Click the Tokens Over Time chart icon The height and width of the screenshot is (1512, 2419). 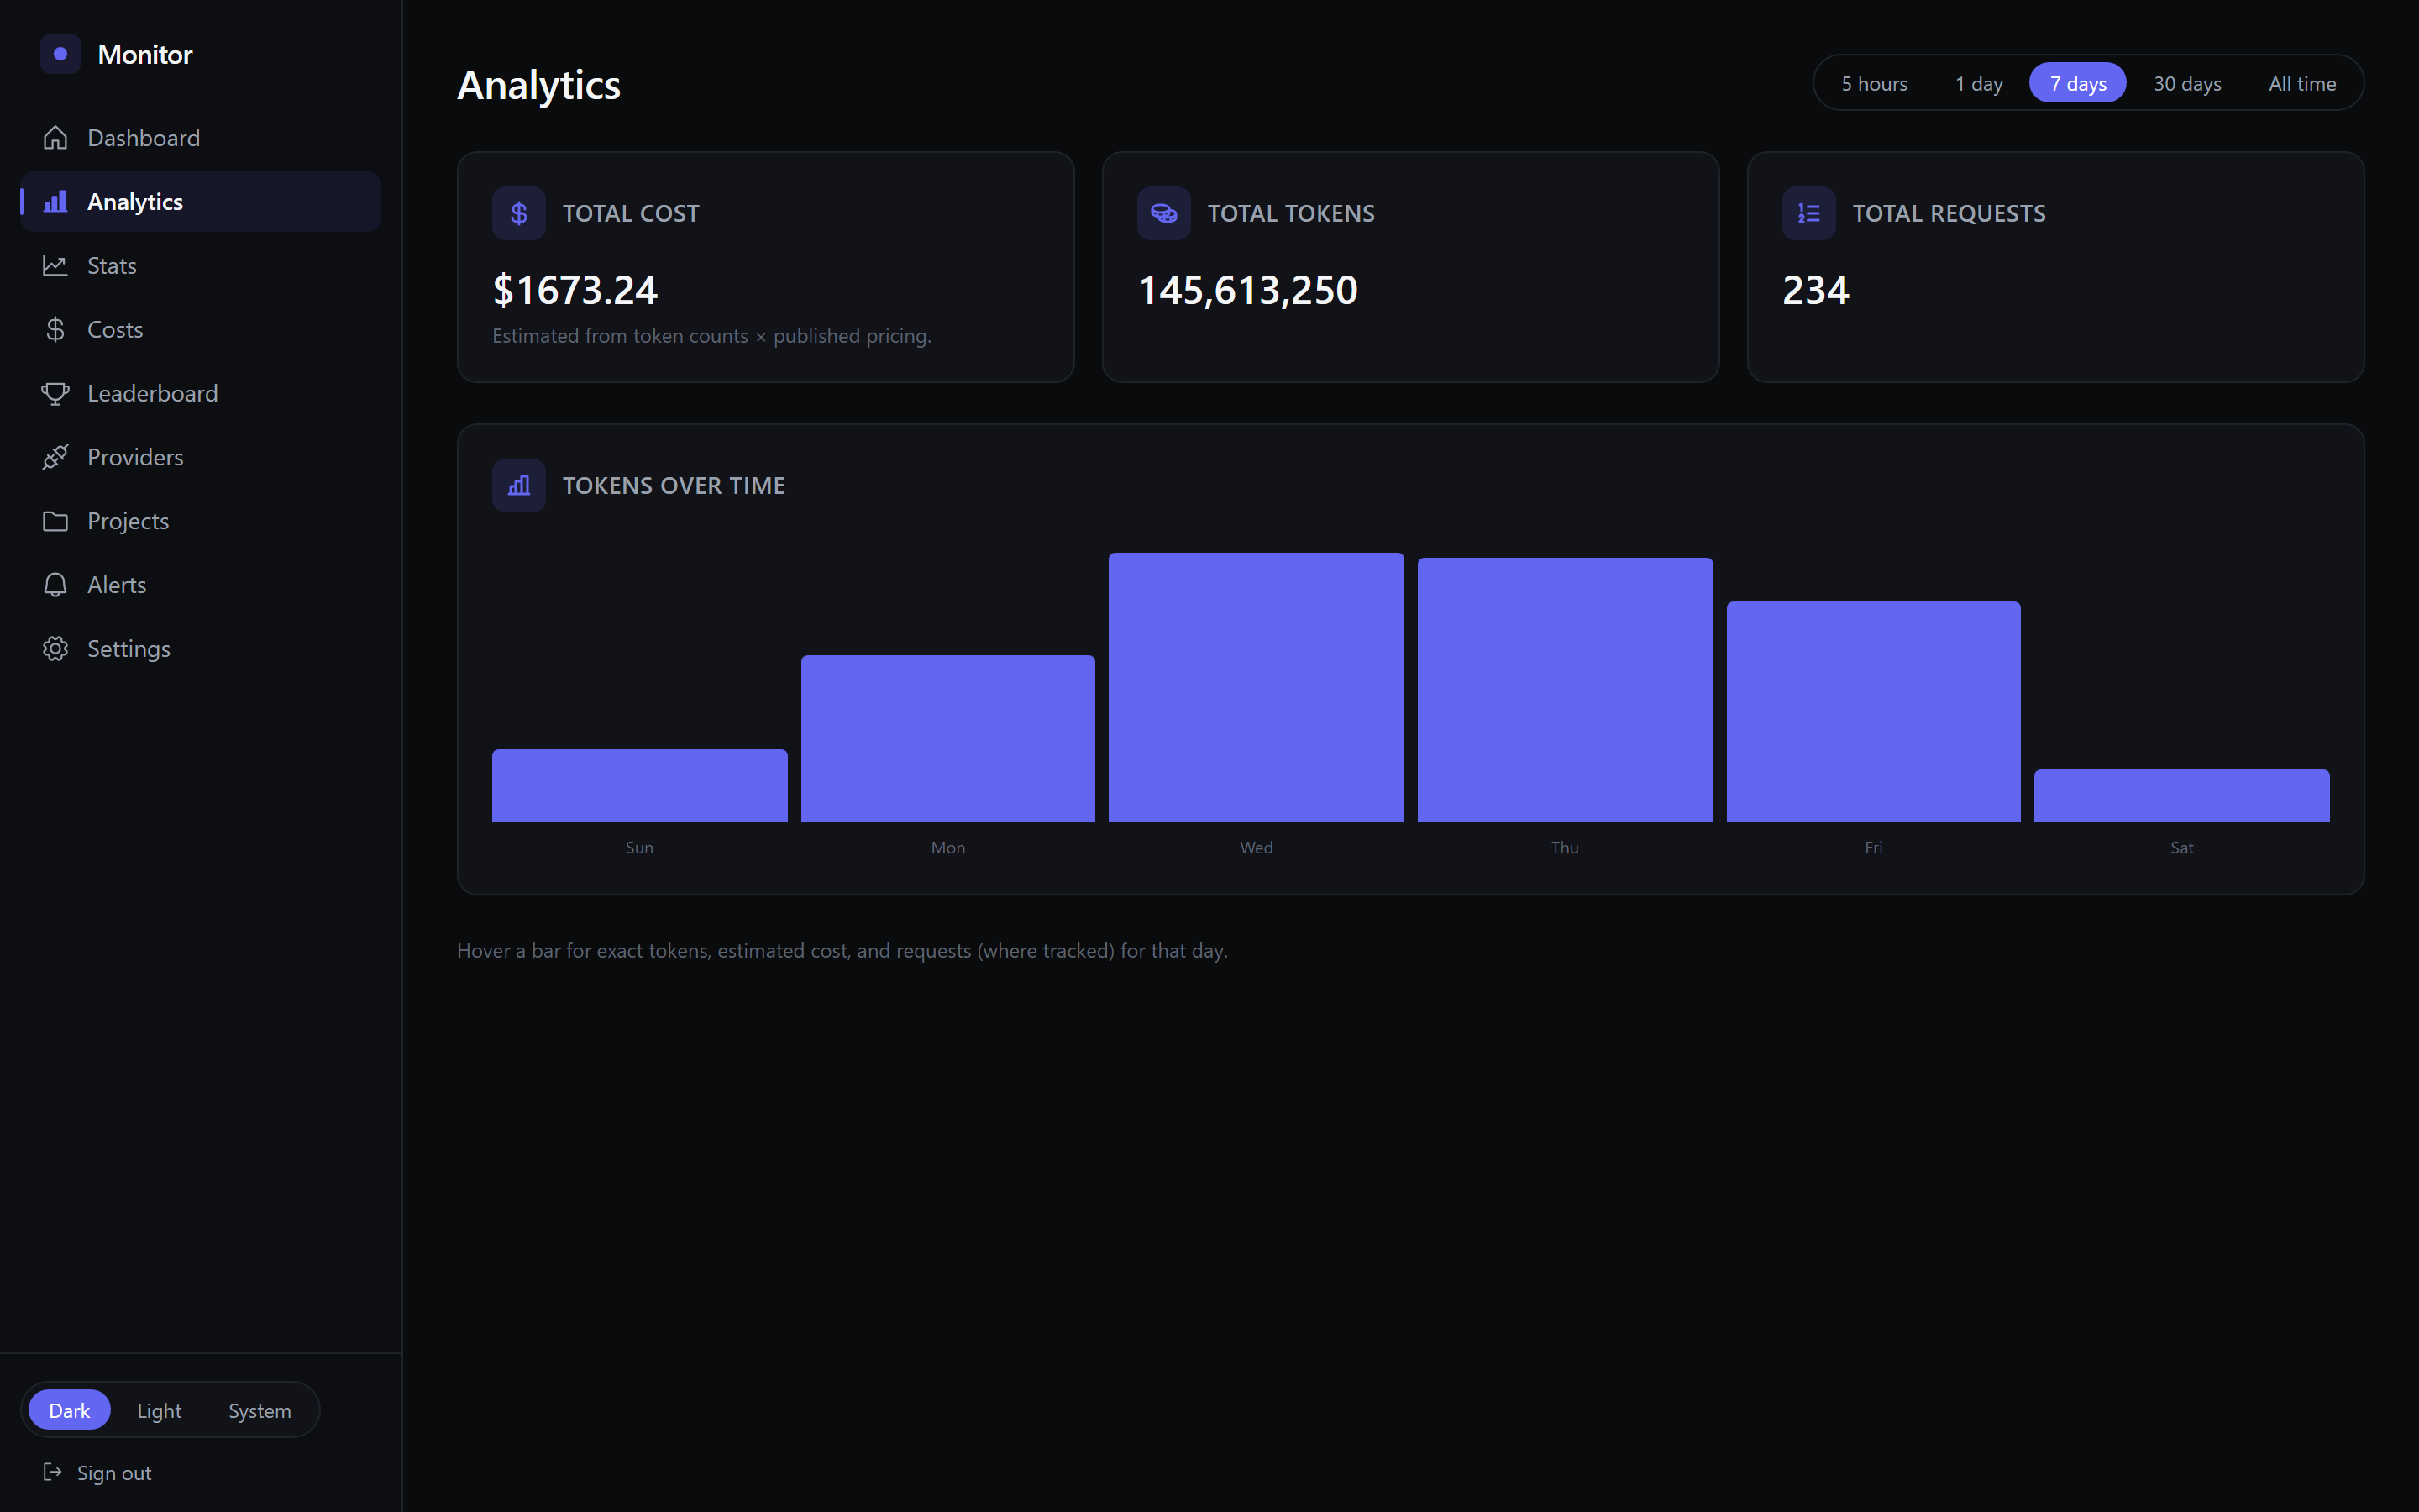[519, 485]
